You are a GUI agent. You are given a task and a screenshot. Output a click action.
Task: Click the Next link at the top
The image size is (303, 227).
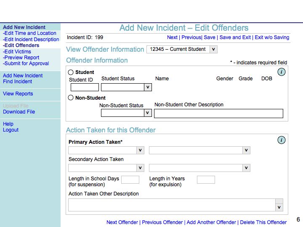(x=172, y=37)
